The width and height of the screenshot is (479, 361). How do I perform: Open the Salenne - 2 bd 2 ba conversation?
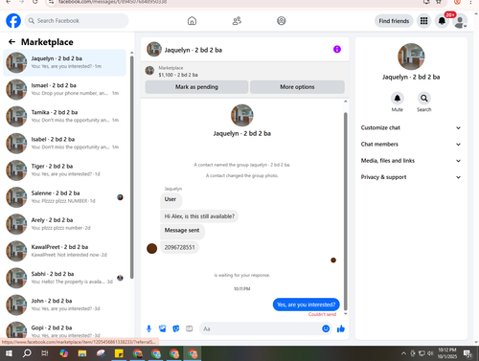pyautogui.click(x=64, y=197)
